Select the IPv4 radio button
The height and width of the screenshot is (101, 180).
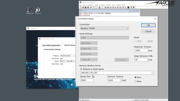[136, 77]
